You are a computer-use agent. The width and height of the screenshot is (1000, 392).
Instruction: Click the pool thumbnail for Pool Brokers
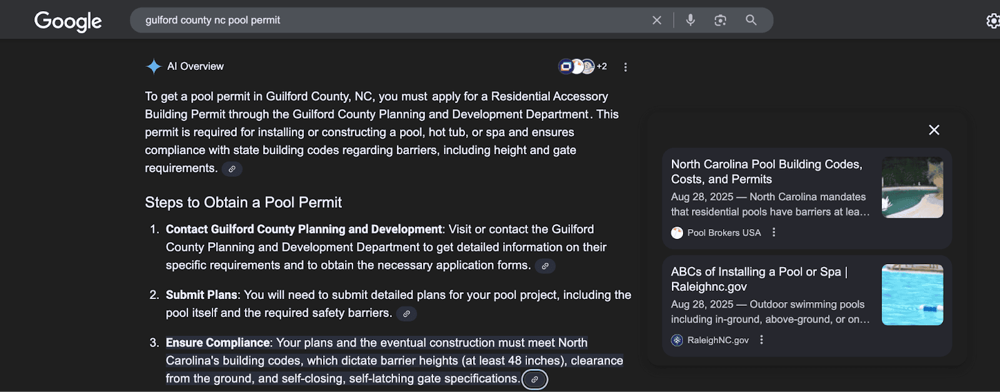click(912, 187)
